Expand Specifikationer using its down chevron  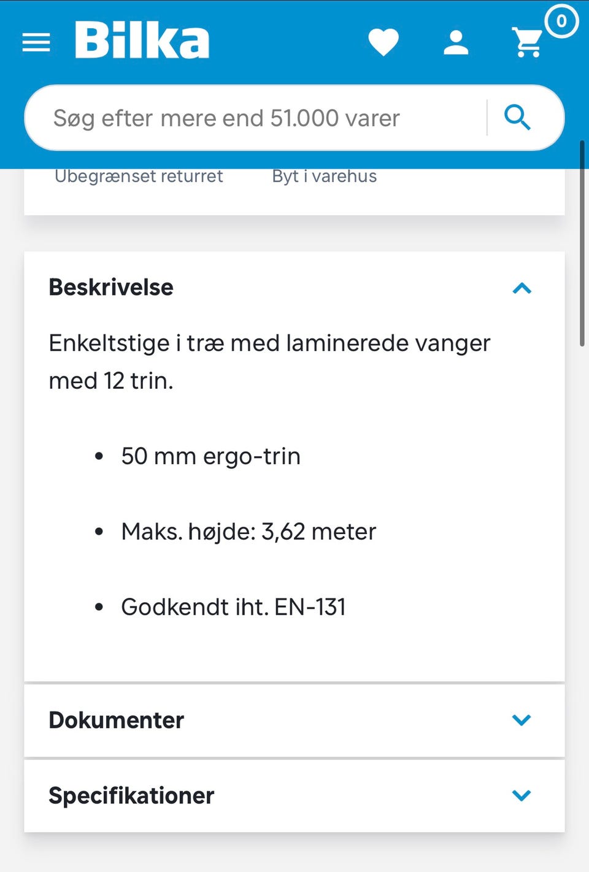522,795
